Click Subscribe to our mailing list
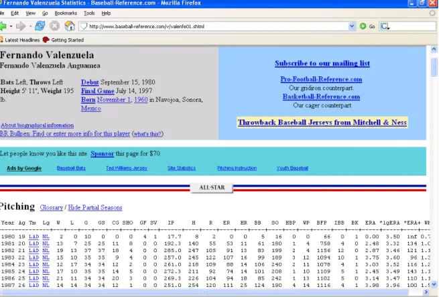The height and width of the screenshot is (297, 439). (322, 63)
